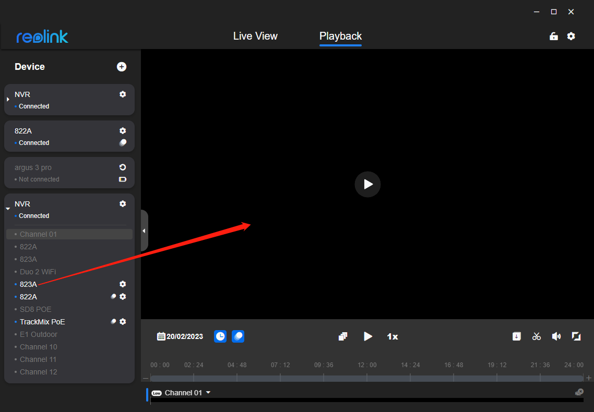This screenshot has height=412, width=594.
Task: Click the timeline at the 19 : 12 mark
Action: tap(496, 378)
